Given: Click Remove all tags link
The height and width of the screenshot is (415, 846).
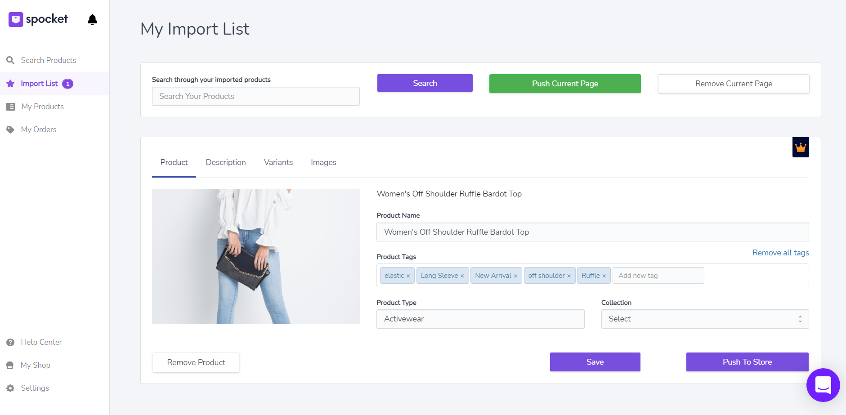Looking at the screenshot, I should [781, 253].
